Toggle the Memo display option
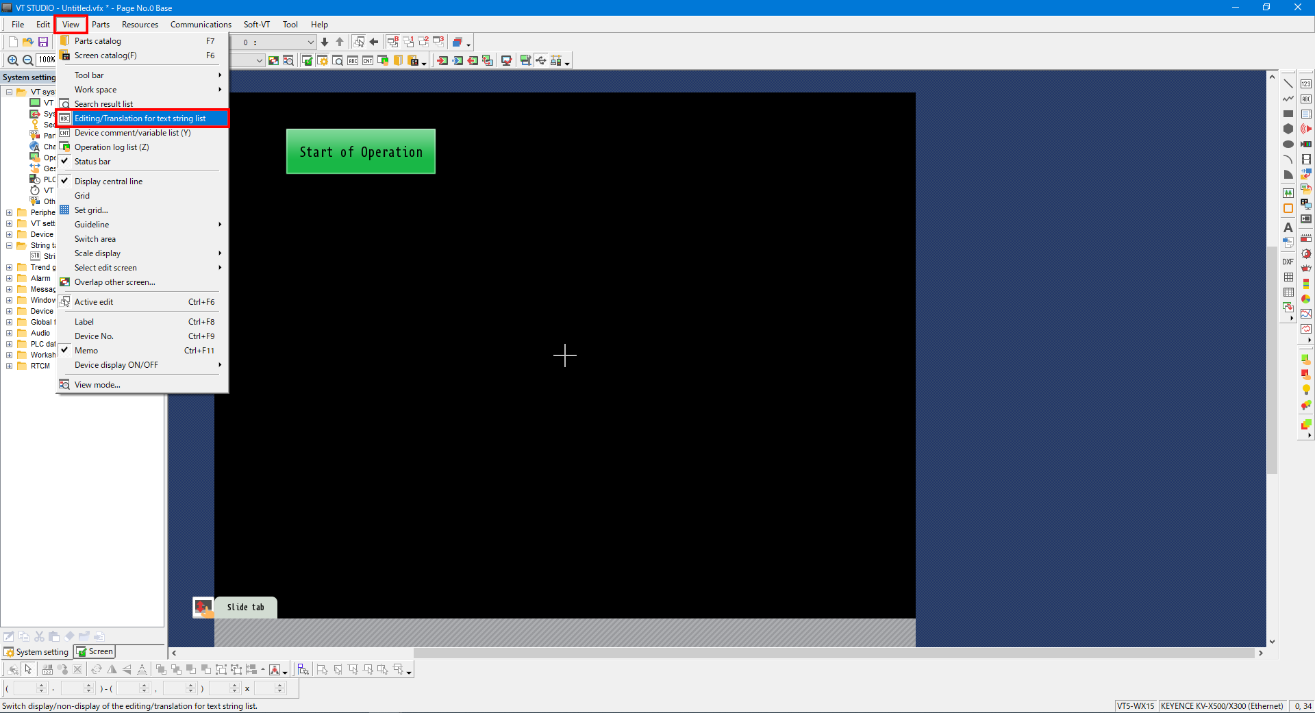1315x713 pixels. 86,351
